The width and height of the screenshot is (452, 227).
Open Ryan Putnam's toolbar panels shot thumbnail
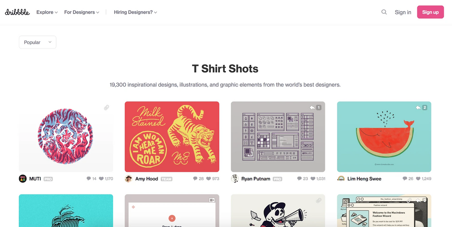[x=278, y=137]
